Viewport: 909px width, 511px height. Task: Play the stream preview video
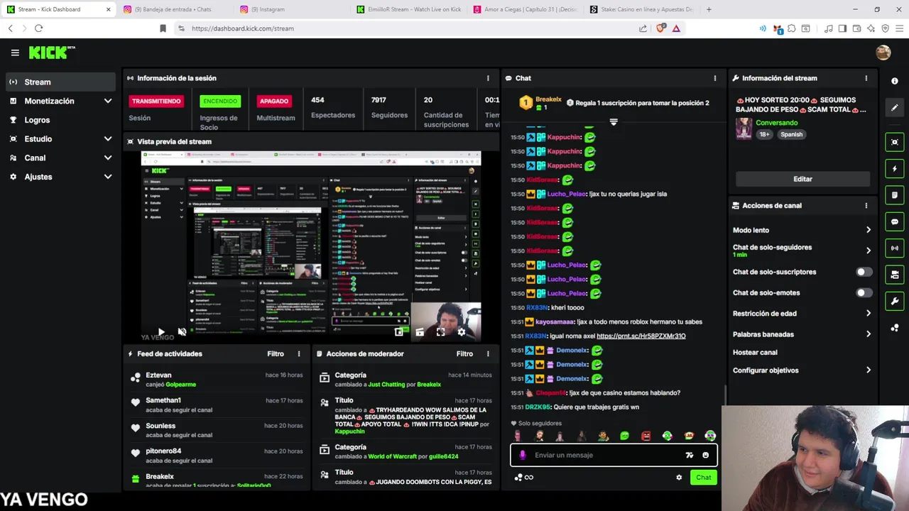point(161,331)
